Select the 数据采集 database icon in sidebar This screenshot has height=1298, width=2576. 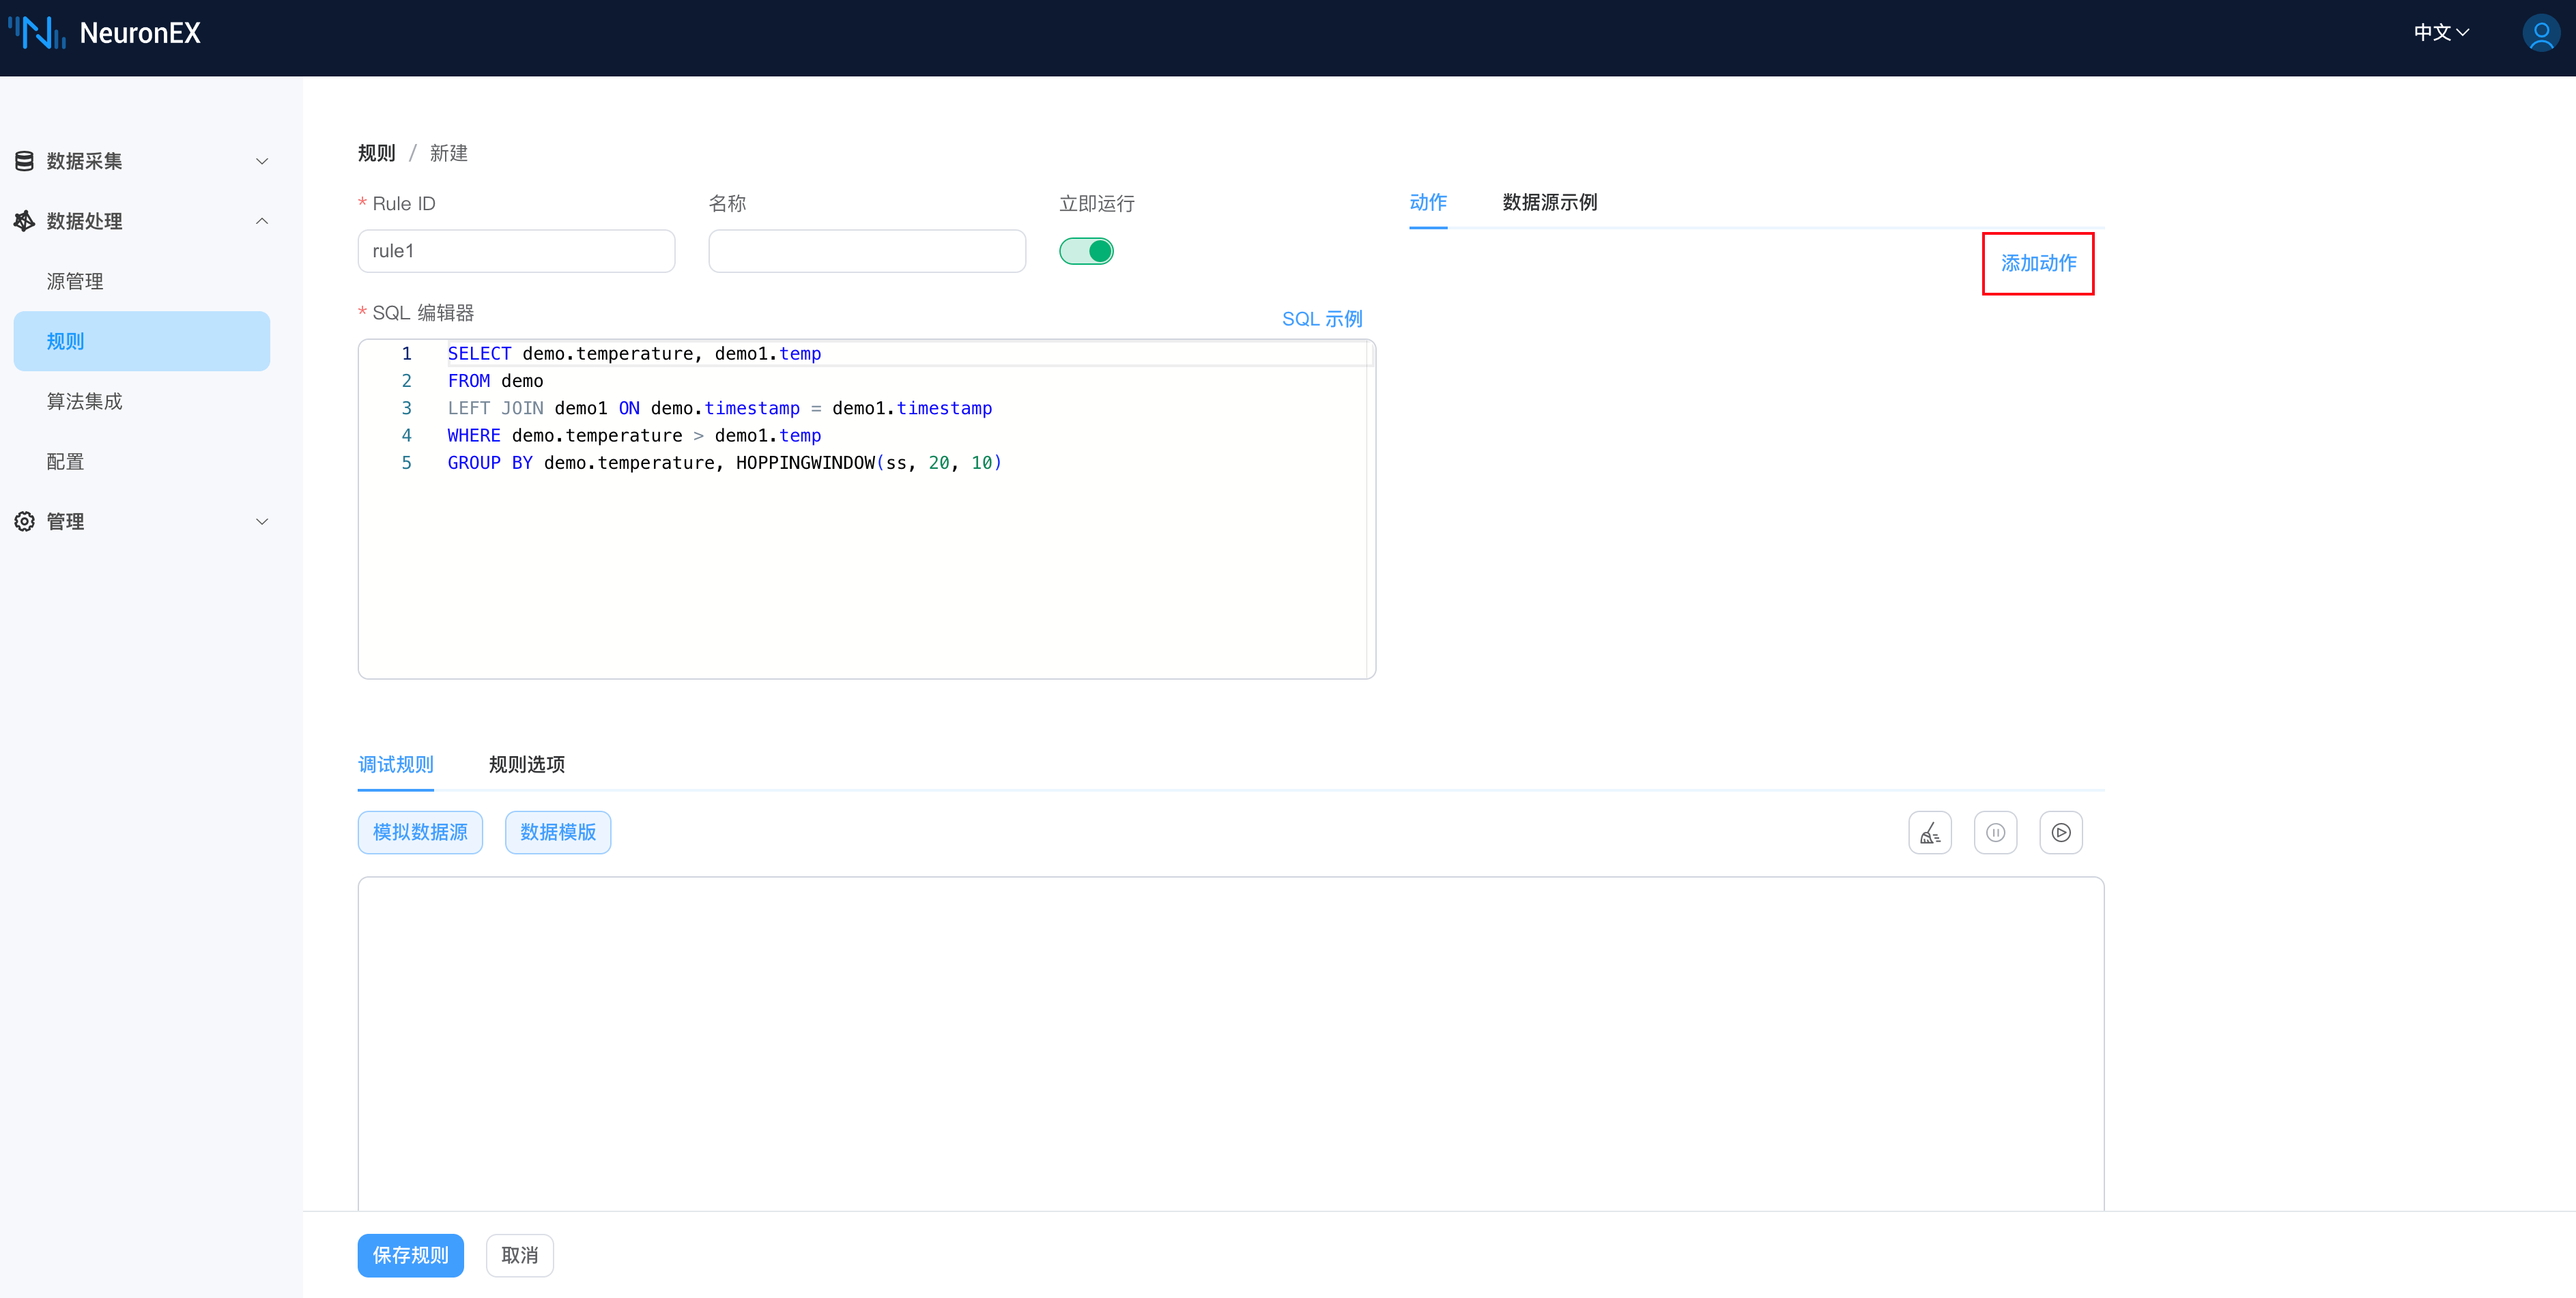click(x=24, y=160)
